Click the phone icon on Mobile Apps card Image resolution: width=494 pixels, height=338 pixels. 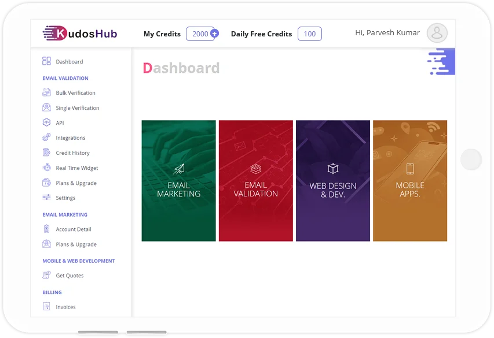click(x=410, y=169)
